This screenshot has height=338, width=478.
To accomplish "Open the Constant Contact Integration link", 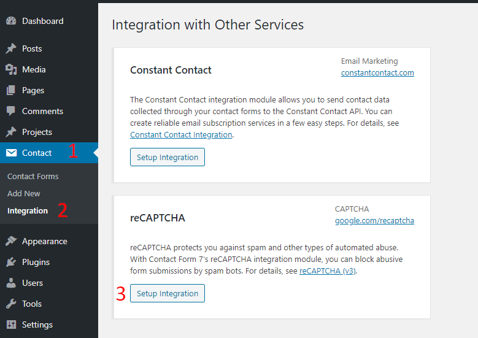I will tap(181, 135).
